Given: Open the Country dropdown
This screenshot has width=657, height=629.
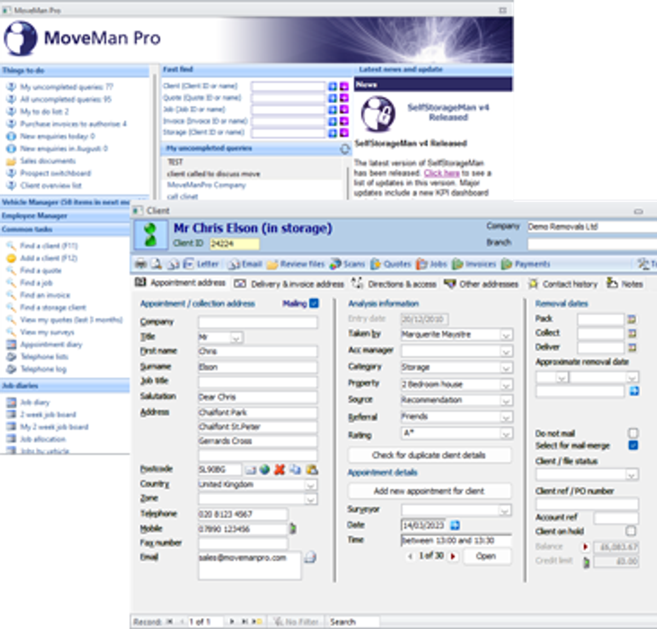Looking at the screenshot, I should click(x=310, y=485).
